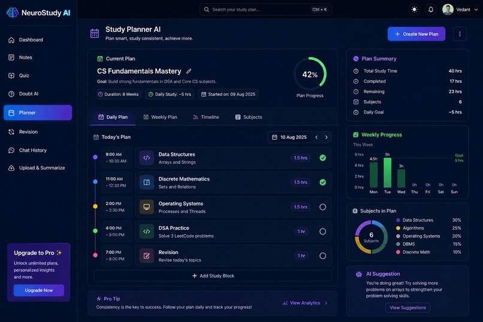Click the Tuesday 5h progress bar
The height and width of the screenshot is (322, 483).
[x=387, y=173]
